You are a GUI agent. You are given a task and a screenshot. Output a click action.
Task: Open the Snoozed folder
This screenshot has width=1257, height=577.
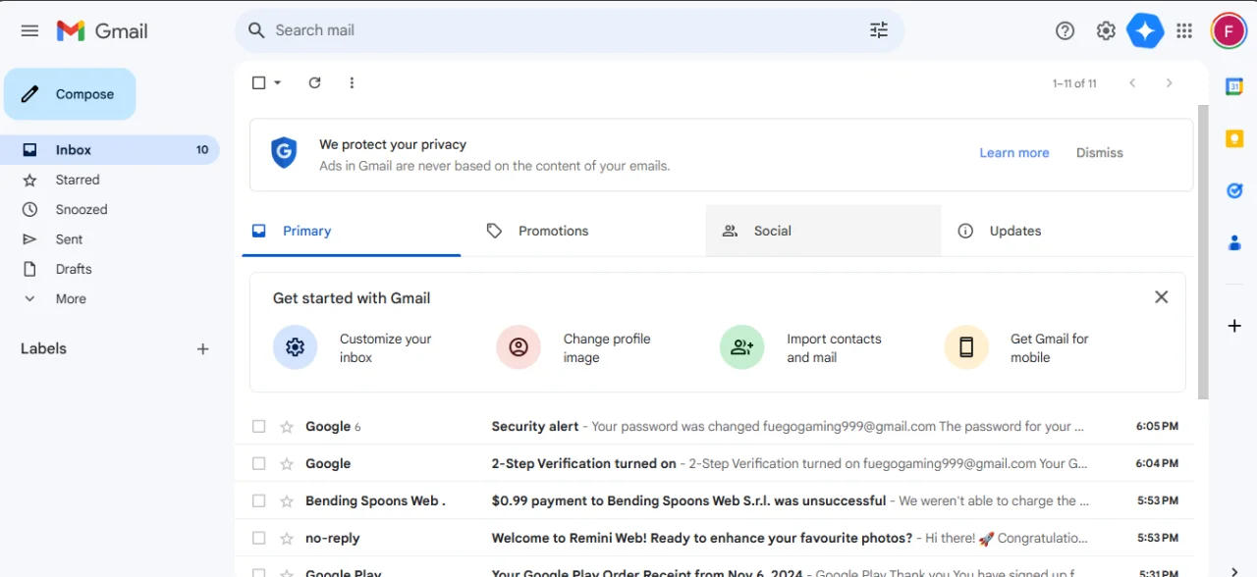[x=110, y=209]
